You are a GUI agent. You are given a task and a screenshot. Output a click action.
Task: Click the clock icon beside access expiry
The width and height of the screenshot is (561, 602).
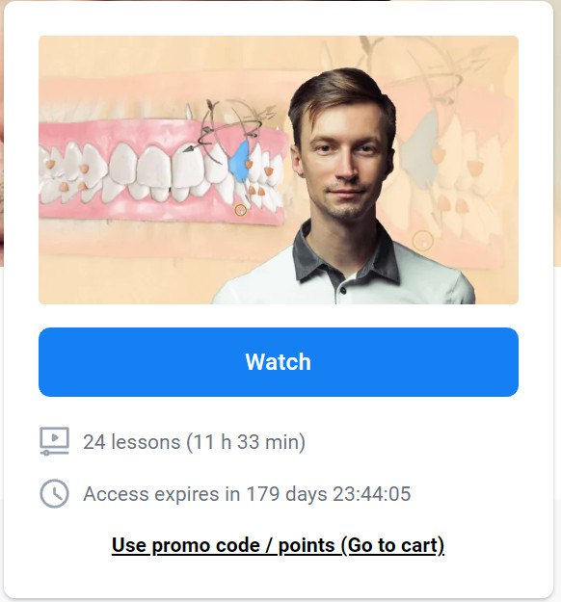[x=55, y=493]
